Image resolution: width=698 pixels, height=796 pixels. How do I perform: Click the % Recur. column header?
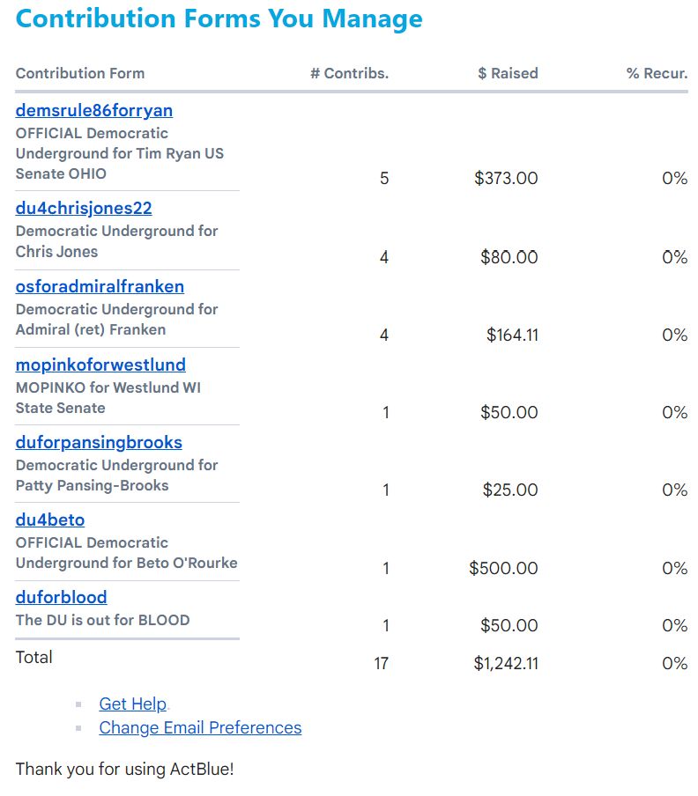click(657, 74)
